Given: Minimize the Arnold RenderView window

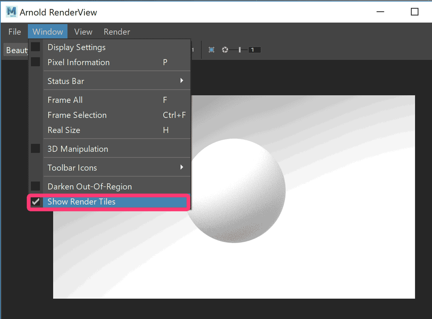Looking at the screenshot, I should [380, 12].
